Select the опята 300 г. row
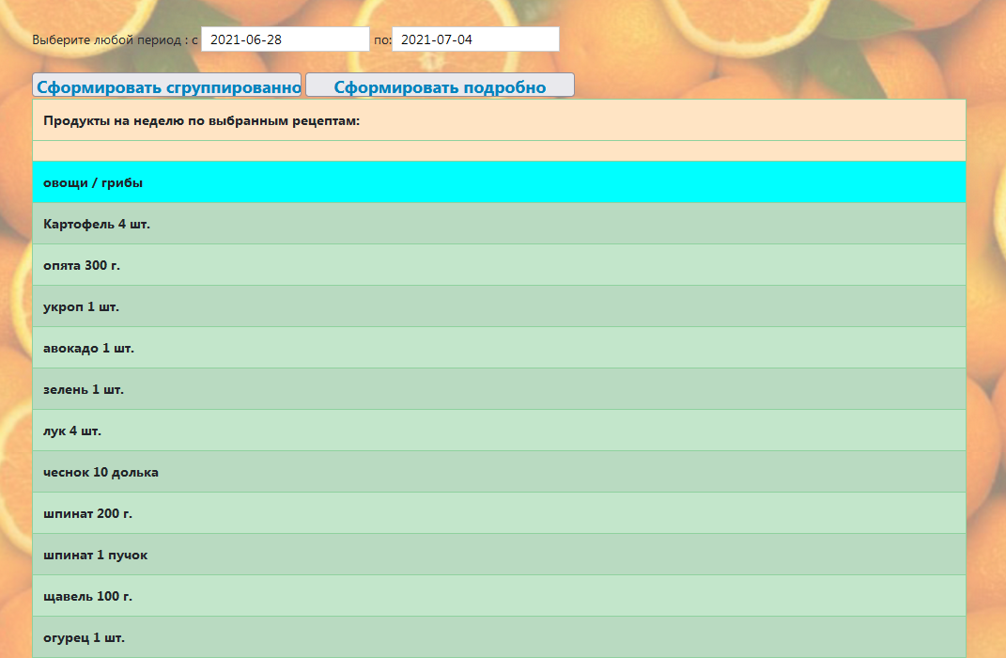The width and height of the screenshot is (1006, 658). click(x=499, y=265)
